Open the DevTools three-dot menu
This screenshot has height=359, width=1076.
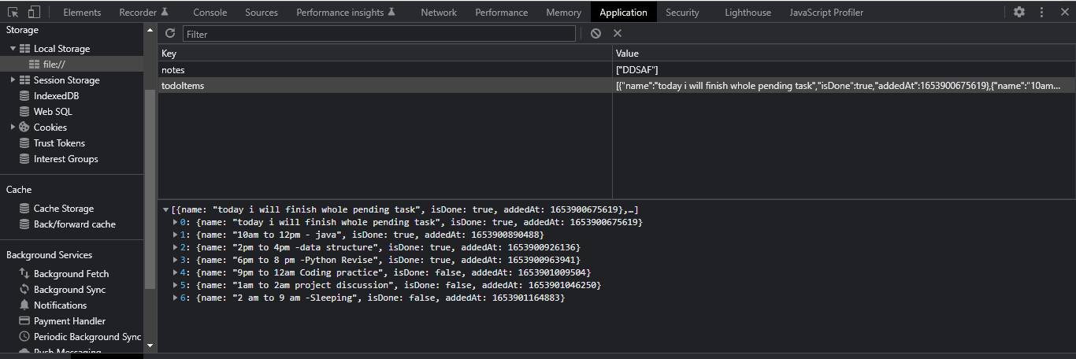1042,12
